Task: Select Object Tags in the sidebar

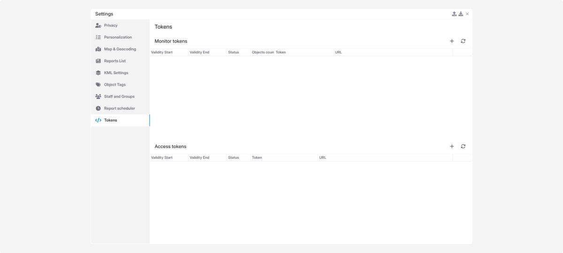Action: (x=114, y=85)
